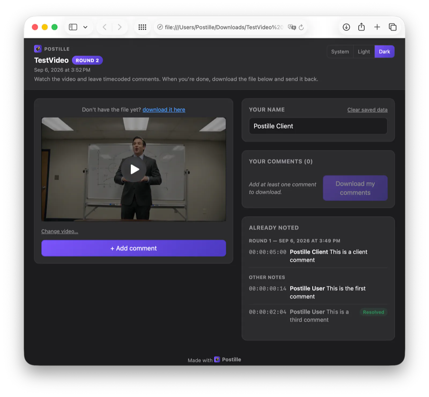Go forward with the browser forward arrow

point(120,27)
